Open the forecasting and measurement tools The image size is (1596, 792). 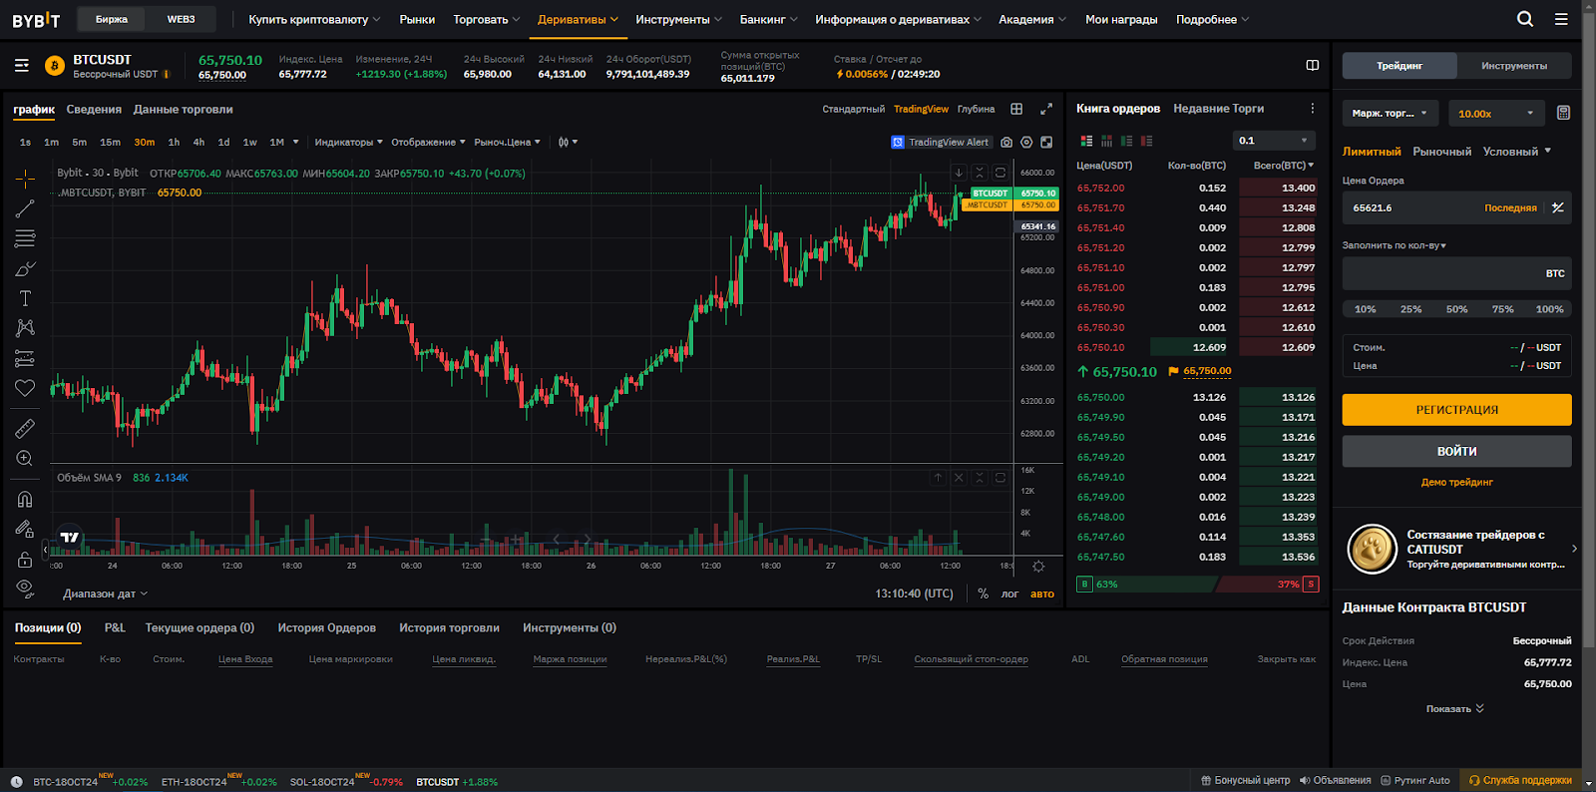(x=25, y=358)
